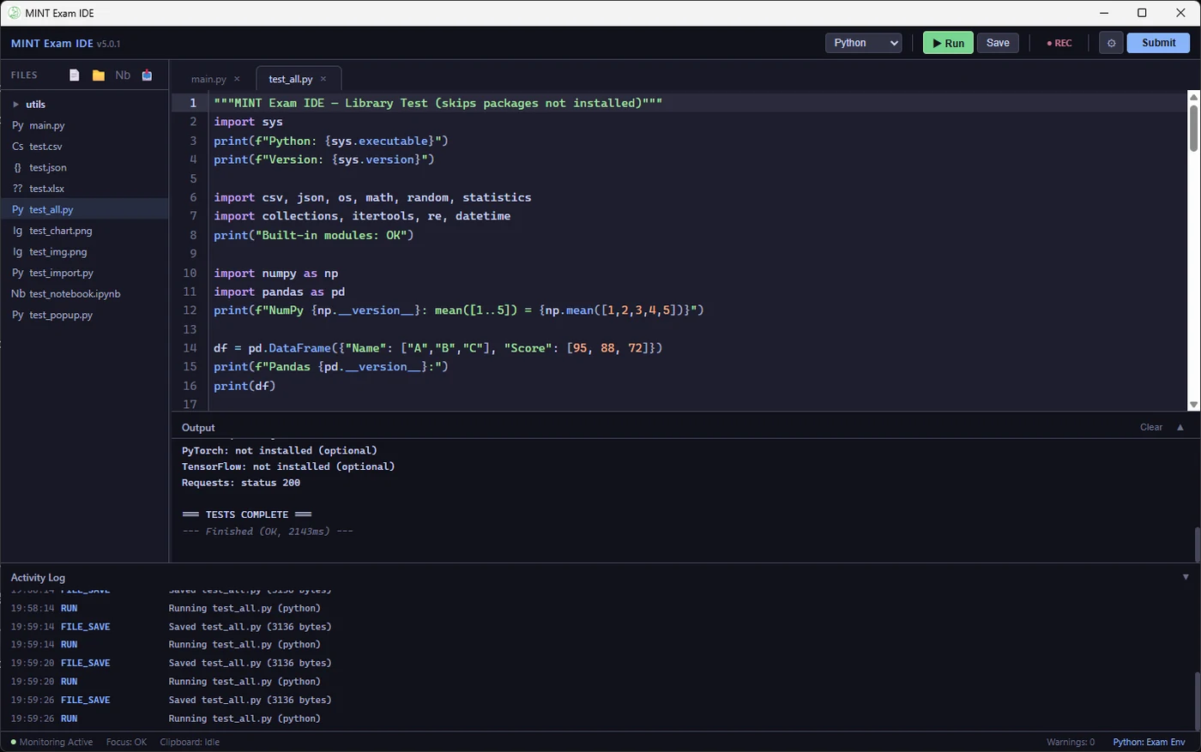Collapse the Activity Log panel

click(x=1186, y=577)
